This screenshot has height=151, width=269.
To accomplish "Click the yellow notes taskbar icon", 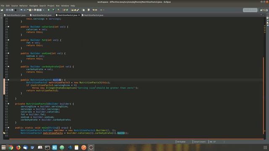I will tap(76, 147).
